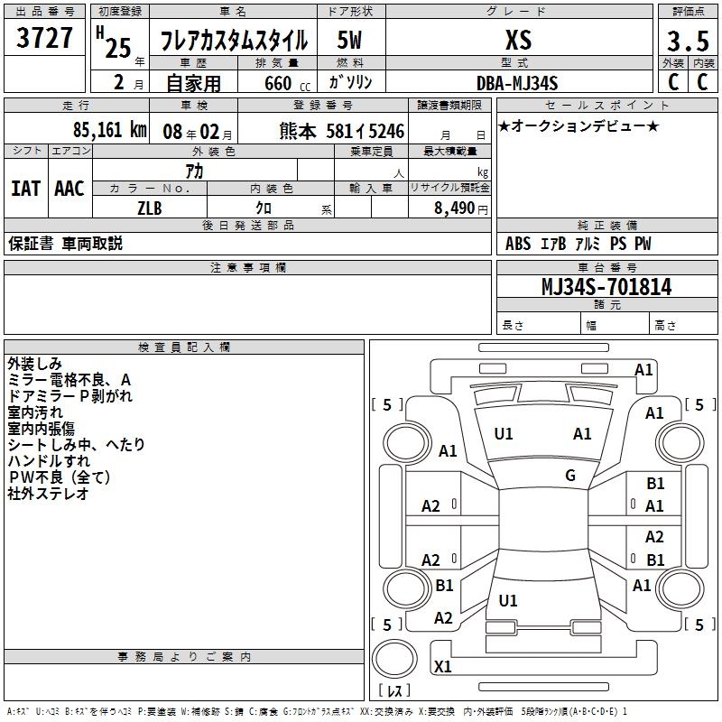Select the U1 mark on the hood

tap(504, 434)
